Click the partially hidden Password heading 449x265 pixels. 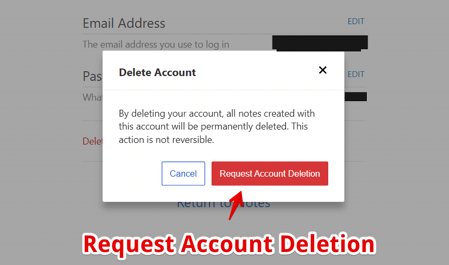(92, 76)
